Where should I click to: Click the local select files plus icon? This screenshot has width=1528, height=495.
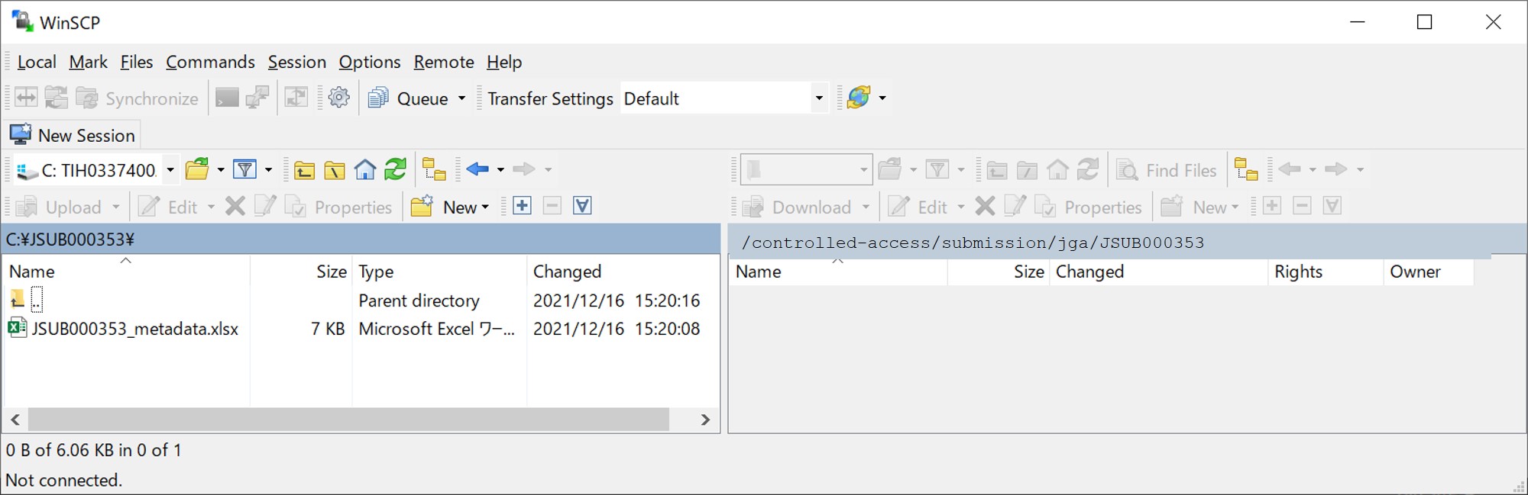[523, 206]
